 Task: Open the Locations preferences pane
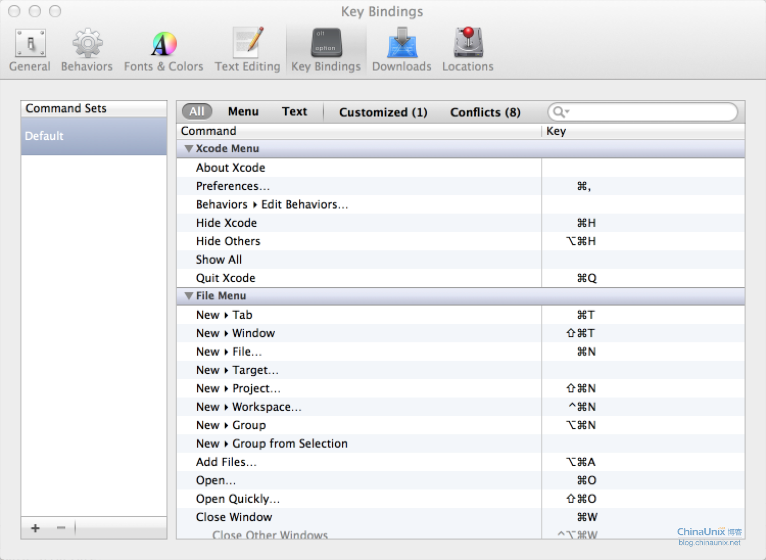468,50
